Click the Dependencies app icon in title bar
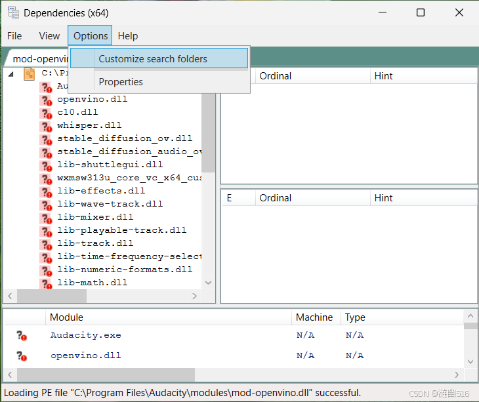Screen dimensions: 479x402 (13, 12)
